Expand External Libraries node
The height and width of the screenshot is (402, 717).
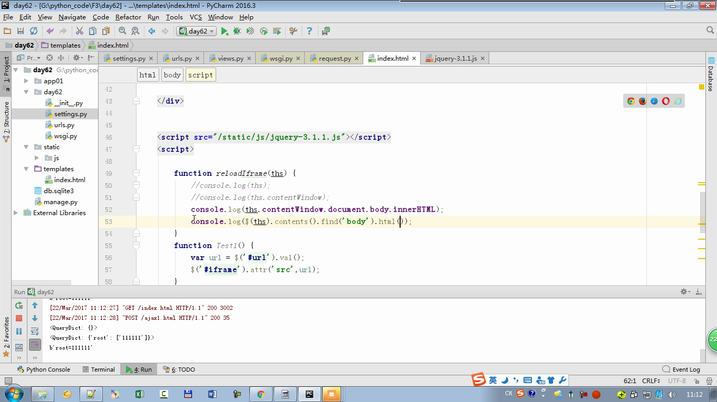tap(16, 213)
